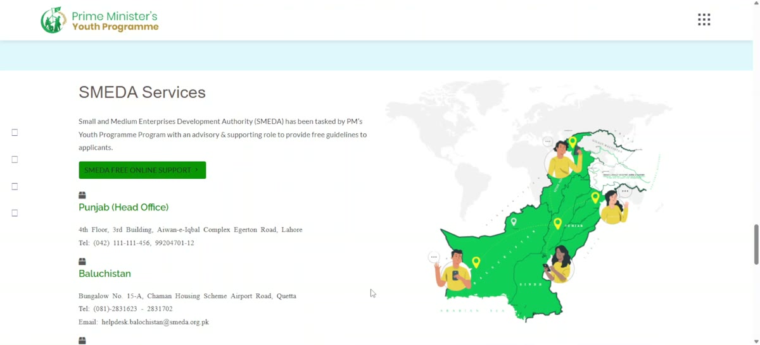Tick the second square side navigation box
The height and width of the screenshot is (345, 760).
15,160
